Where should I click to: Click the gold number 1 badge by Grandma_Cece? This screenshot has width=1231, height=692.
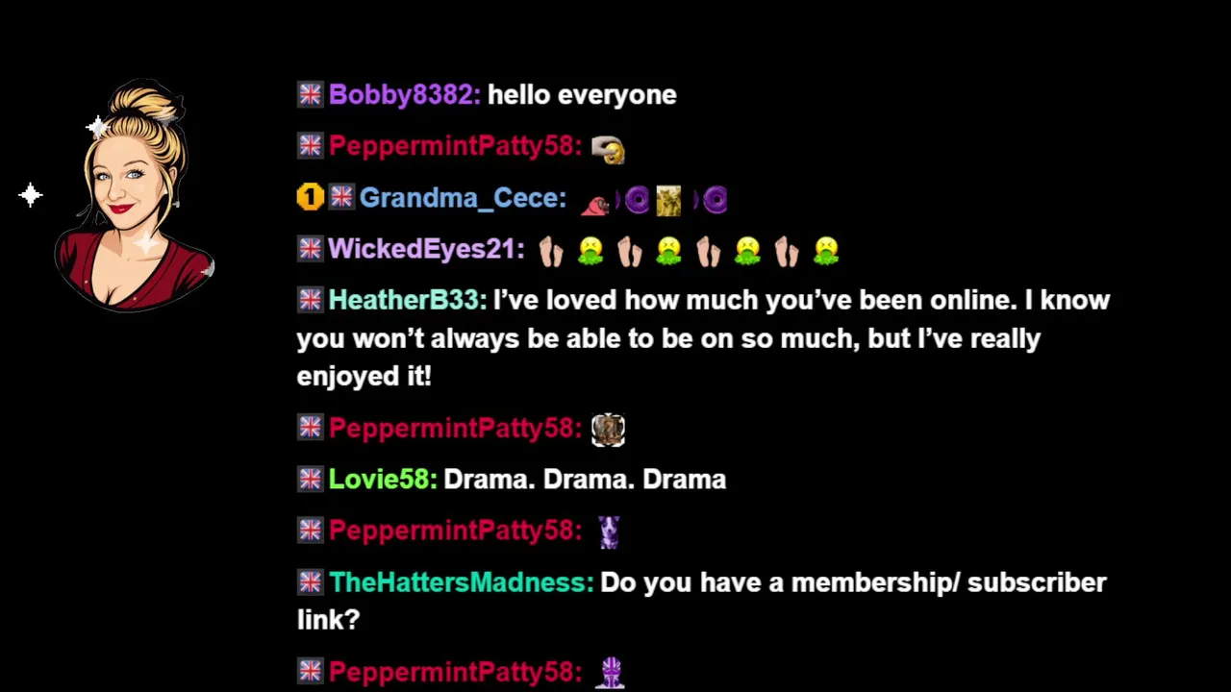coord(310,198)
